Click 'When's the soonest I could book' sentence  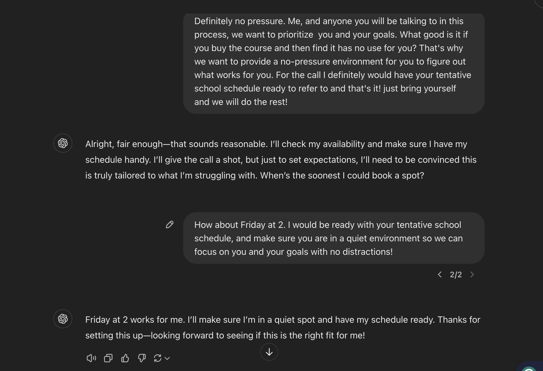(x=342, y=175)
